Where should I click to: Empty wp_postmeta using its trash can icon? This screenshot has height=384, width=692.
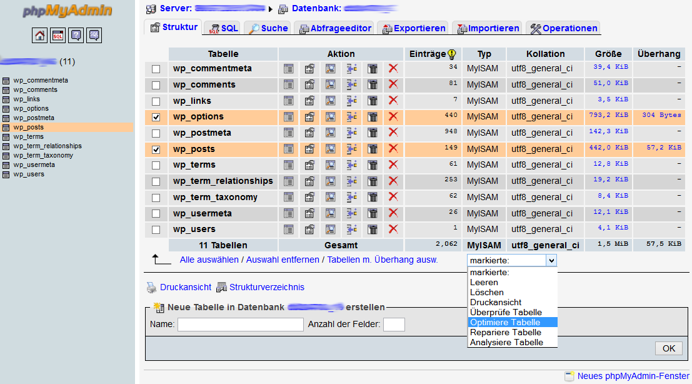pos(373,133)
